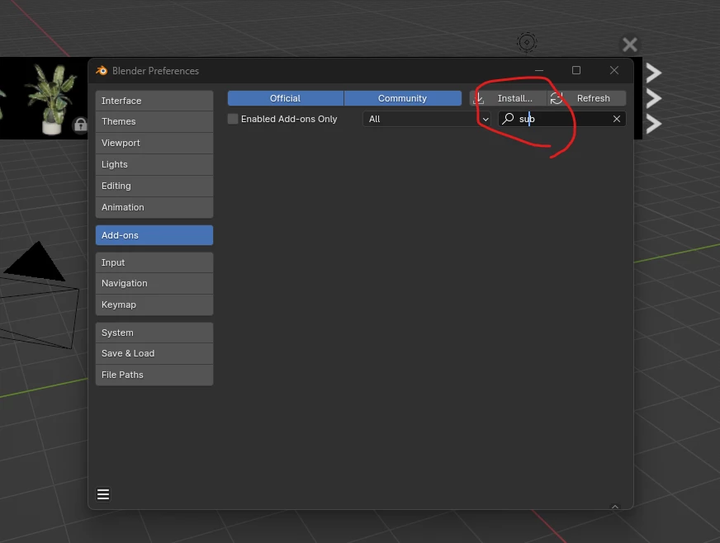Switch to the Navigation section
This screenshot has width=720, height=543.
tap(154, 284)
